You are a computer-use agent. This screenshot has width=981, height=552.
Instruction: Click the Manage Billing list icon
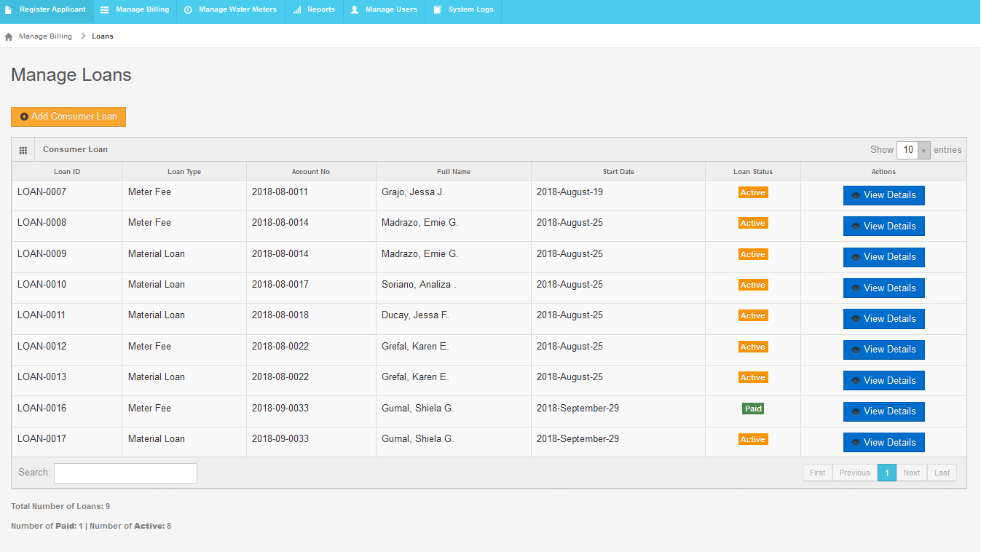tap(105, 10)
